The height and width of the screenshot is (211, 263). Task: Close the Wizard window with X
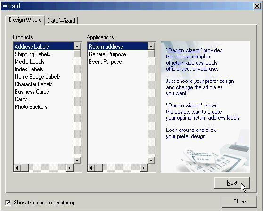(256, 6)
